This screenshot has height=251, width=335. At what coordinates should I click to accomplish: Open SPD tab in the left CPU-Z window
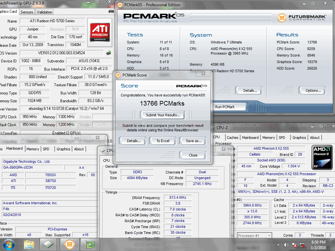pos(46,149)
